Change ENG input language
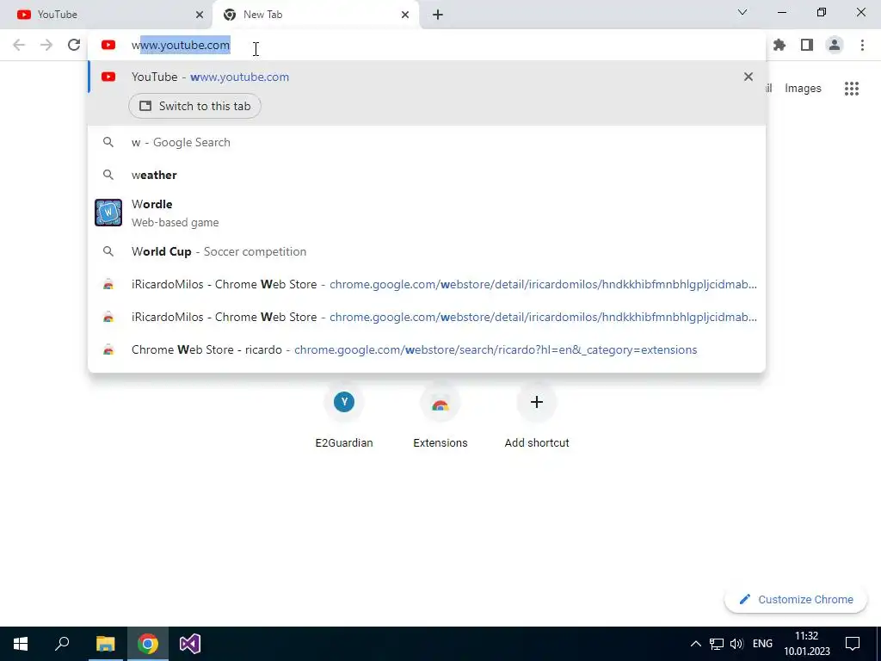 click(x=762, y=644)
